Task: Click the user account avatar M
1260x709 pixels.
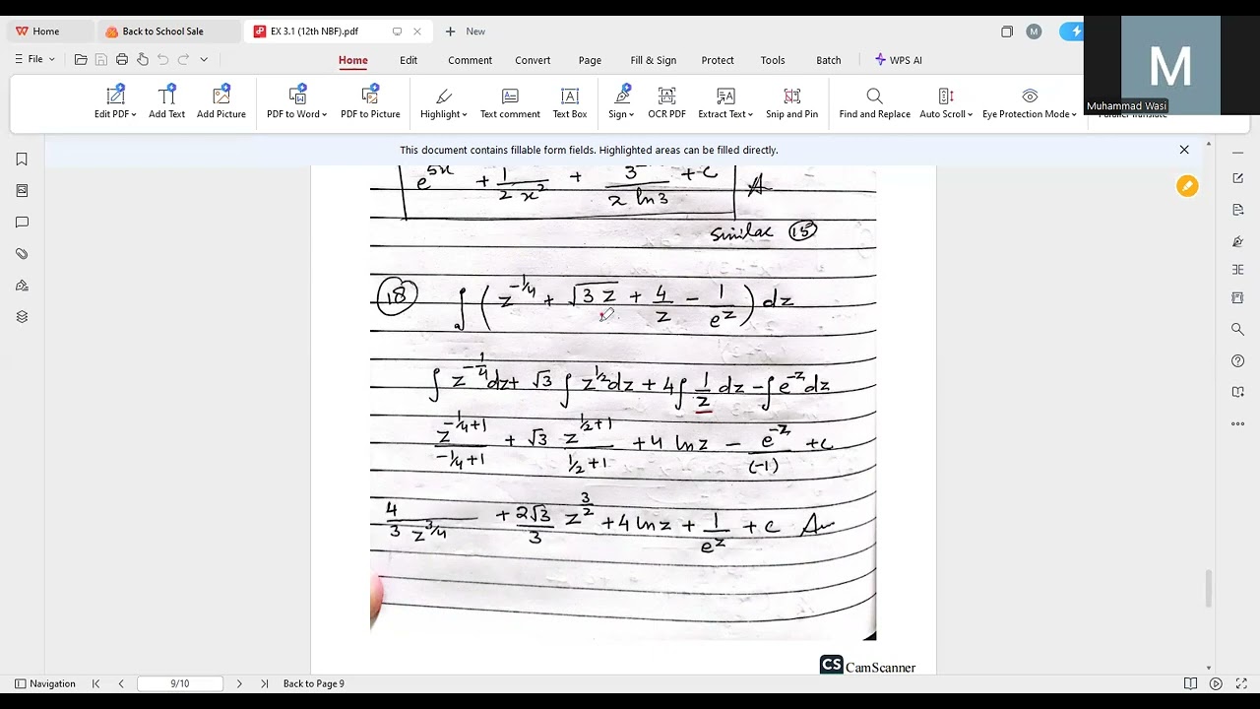Action: (x=1034, y=32)
